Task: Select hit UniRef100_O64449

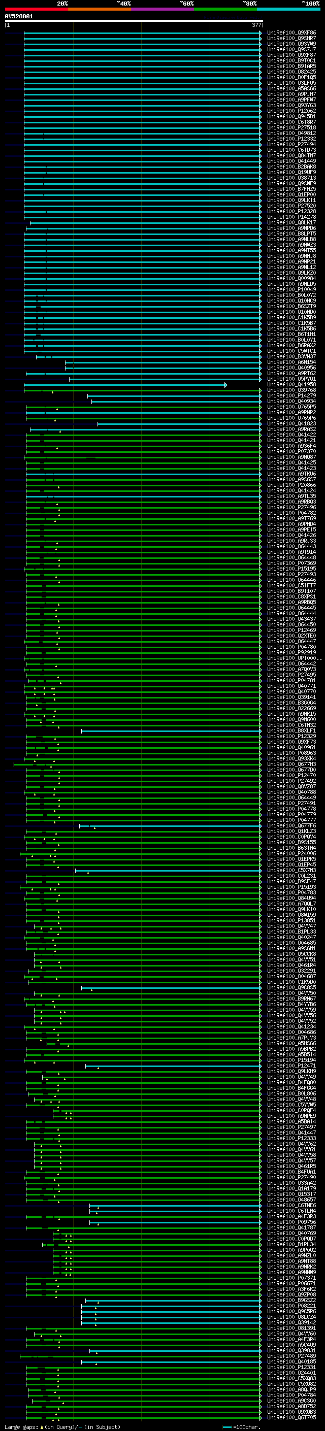Action: (x=291, y=797)
